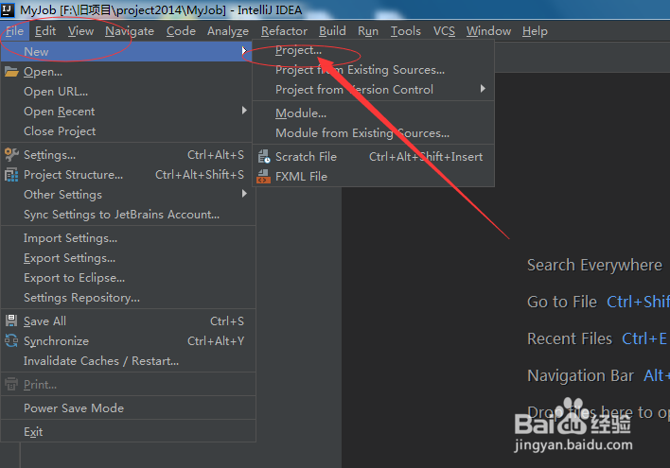Open the Tools menu
The height and width of the screenshot is (468, 670).
406,31
